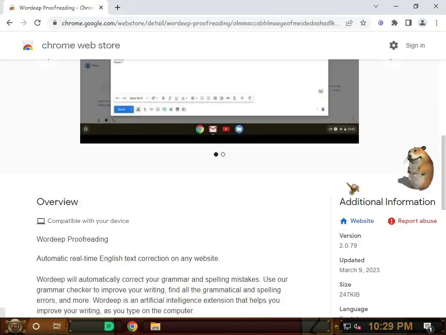The height and width of the screenshot is (335, 446).
Task: Bookmark this page with the star
Action: (x=363, y=23)
